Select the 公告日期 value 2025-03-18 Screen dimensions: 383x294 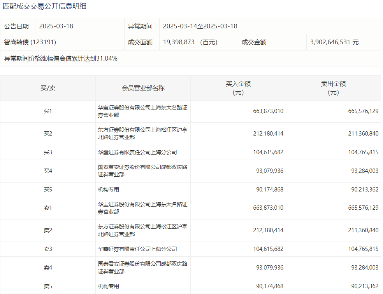coord(56,26)
